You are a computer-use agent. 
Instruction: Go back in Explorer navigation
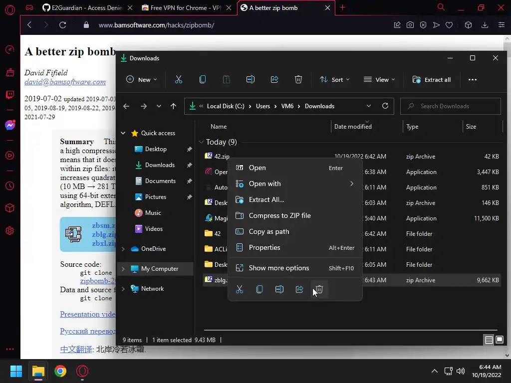(126, 106)
